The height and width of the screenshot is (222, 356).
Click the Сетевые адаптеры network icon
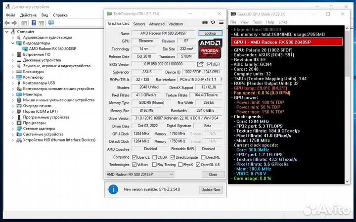point(19,129)
